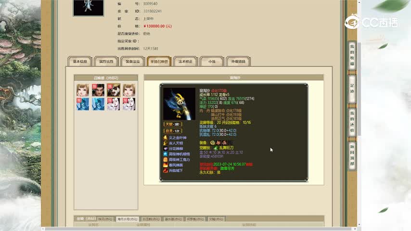This screenshot has width=411, height=231.
Task: Select the white-furred beast summon portrait
Action: click(114, 90)
